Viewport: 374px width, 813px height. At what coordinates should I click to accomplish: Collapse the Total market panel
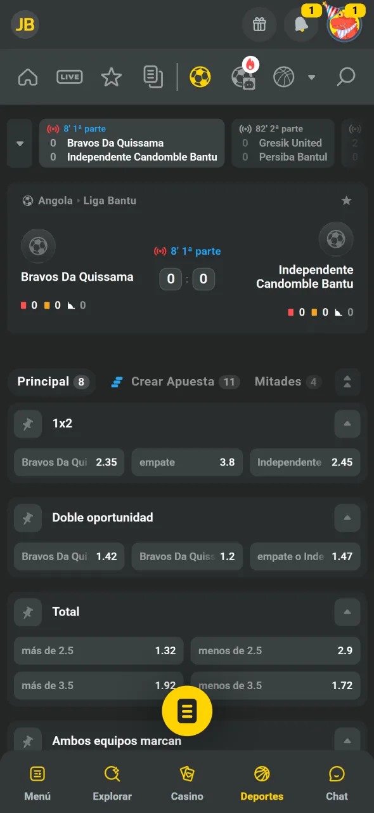point(347,612)
